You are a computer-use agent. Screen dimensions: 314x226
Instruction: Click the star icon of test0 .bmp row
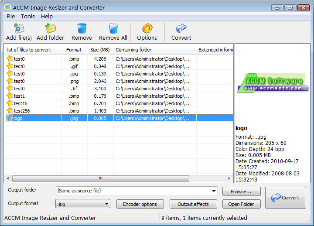pyautogui.click(x=10, y=59)
